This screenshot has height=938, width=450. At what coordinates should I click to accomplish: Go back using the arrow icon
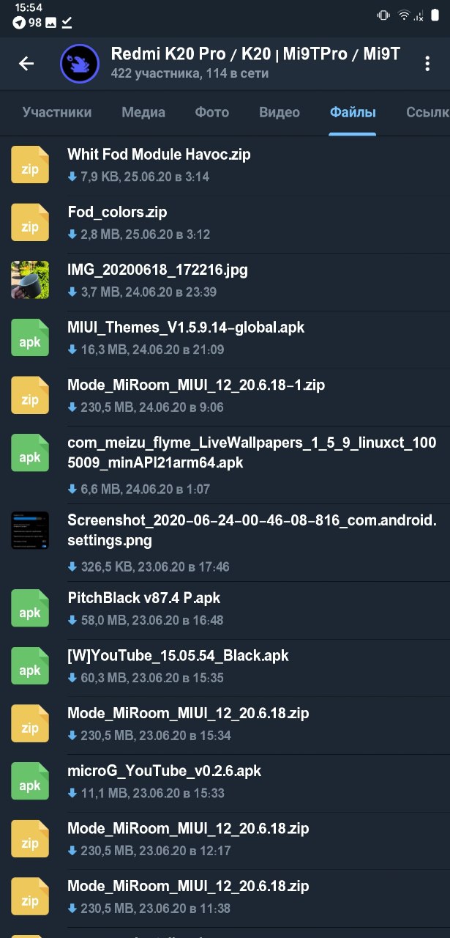[26, 64]
